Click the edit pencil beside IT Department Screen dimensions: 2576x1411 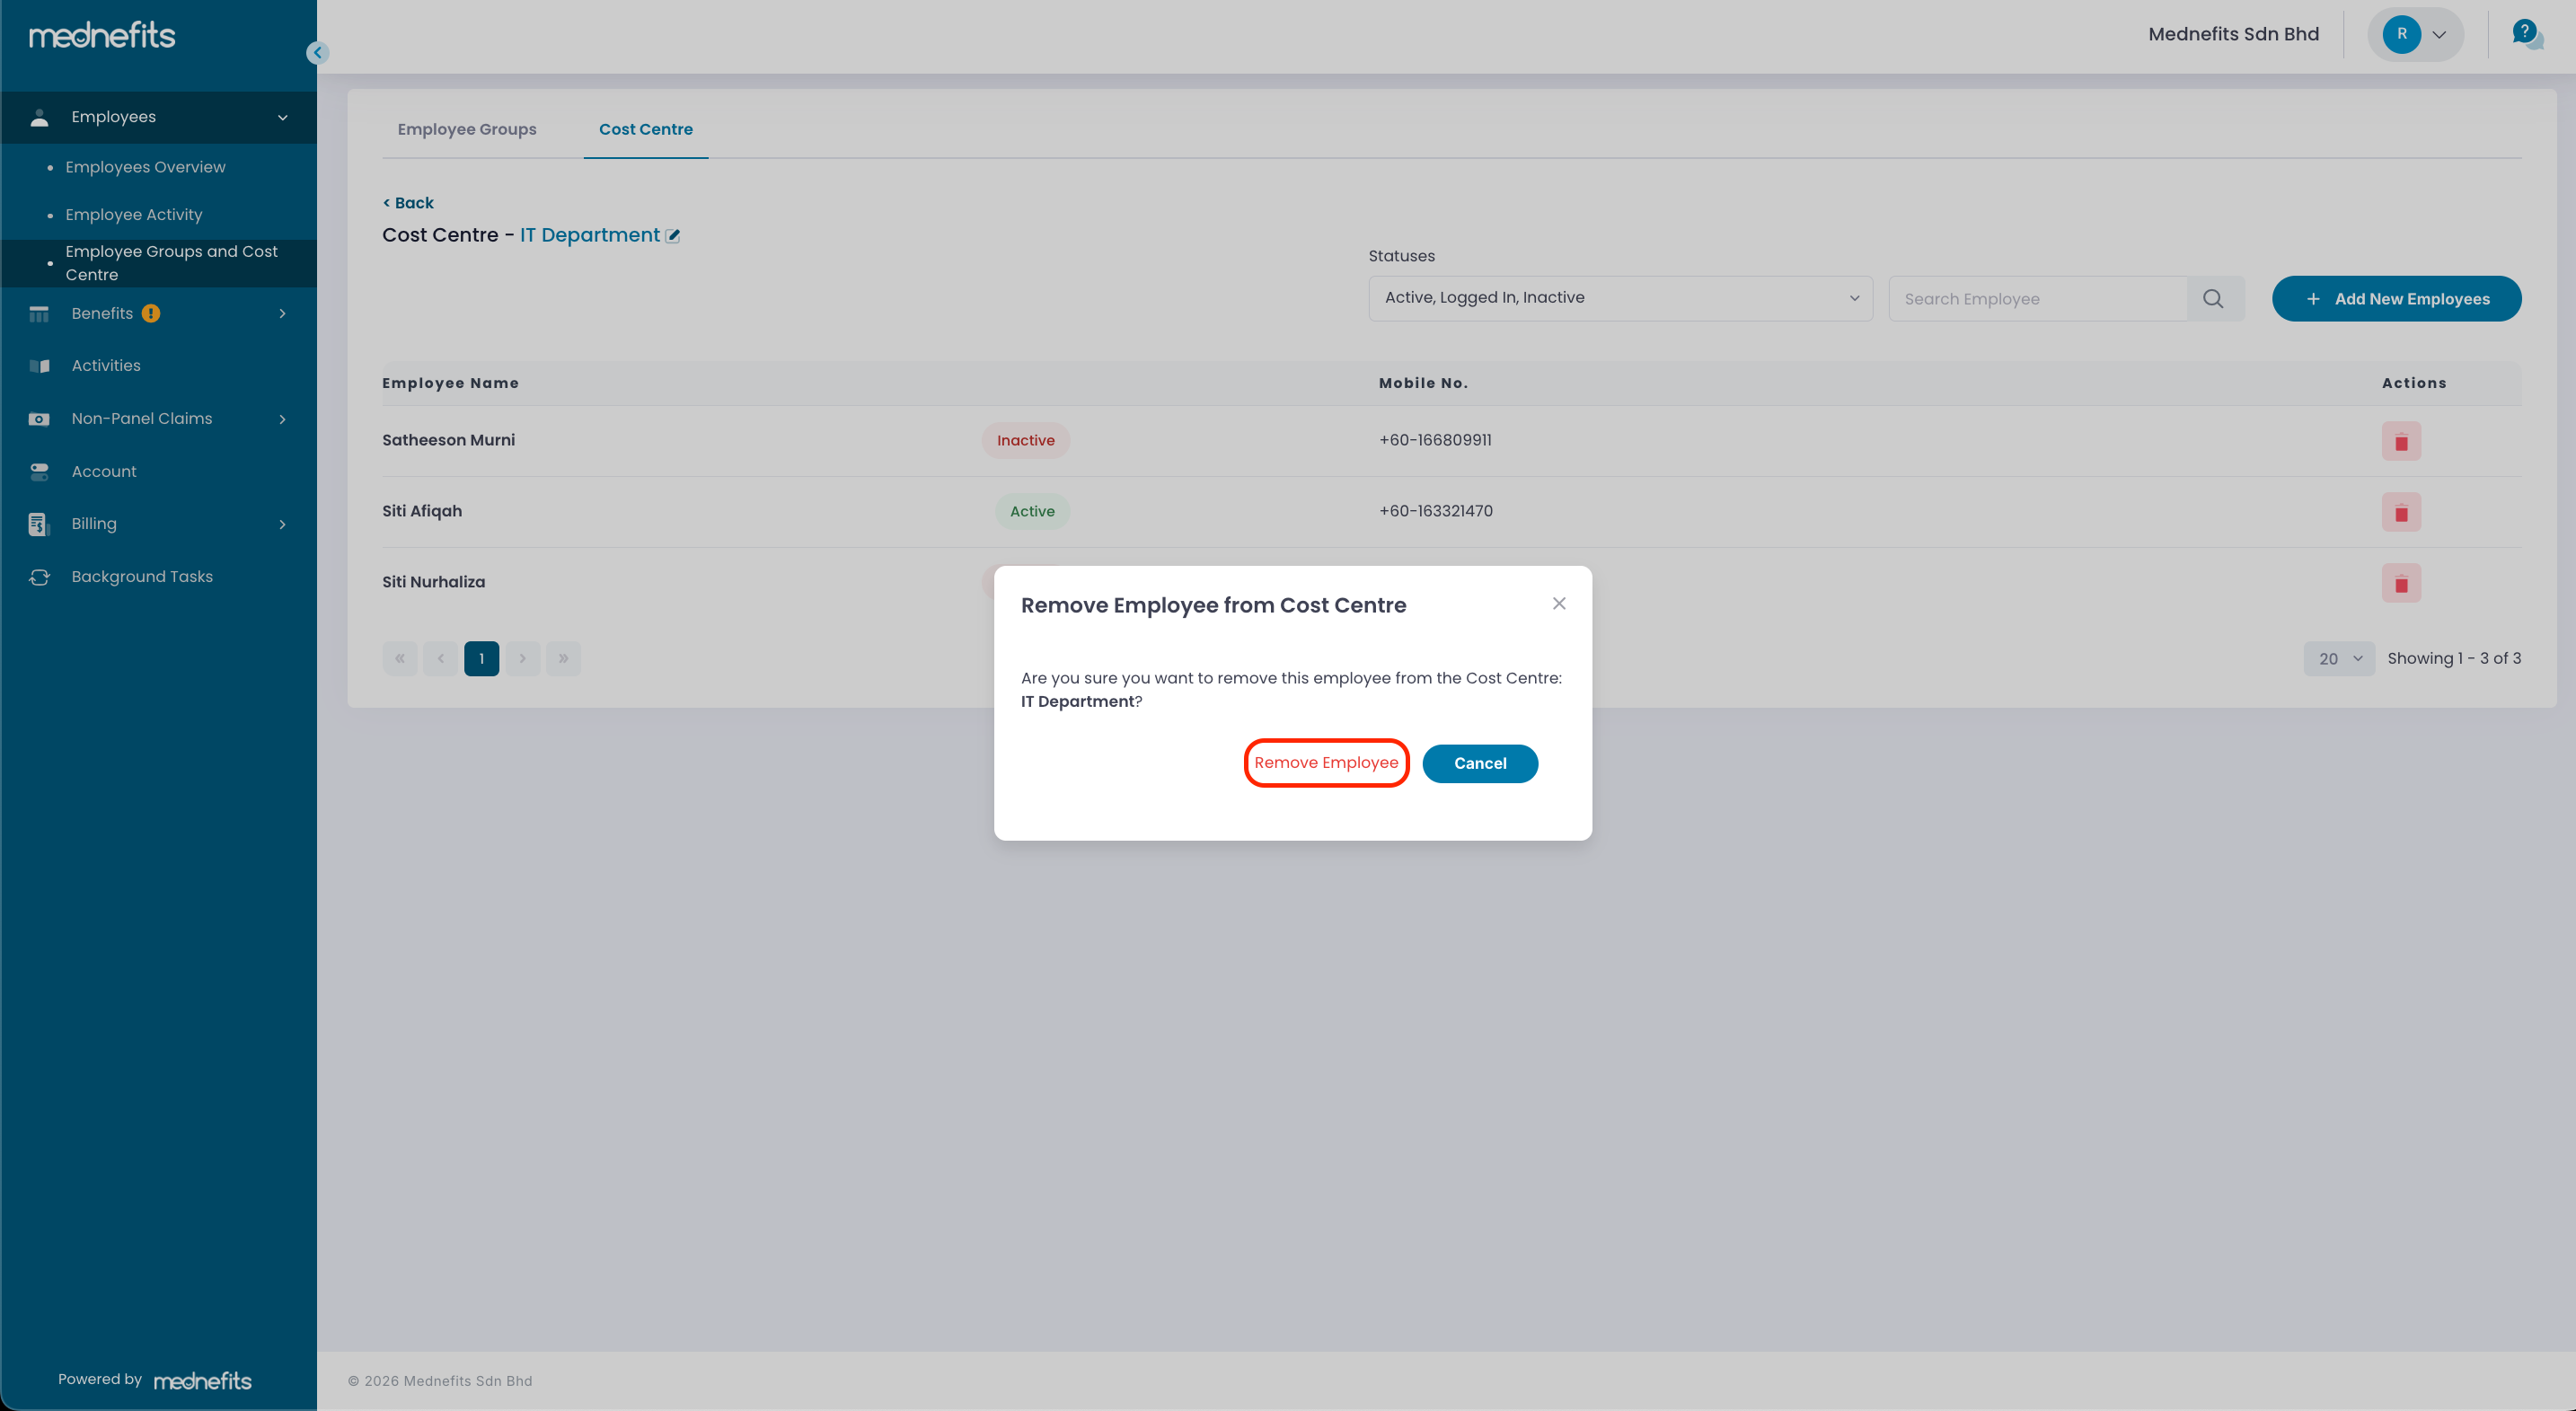pyautogui.click(x=673, y=236)
